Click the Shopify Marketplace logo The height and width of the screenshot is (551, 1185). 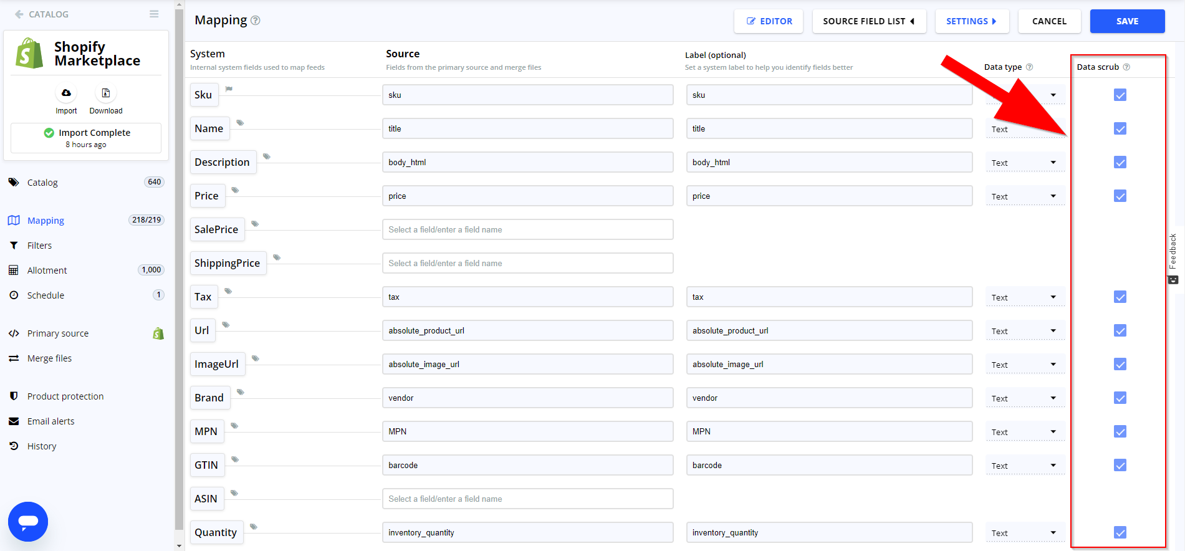click(29, 53)
